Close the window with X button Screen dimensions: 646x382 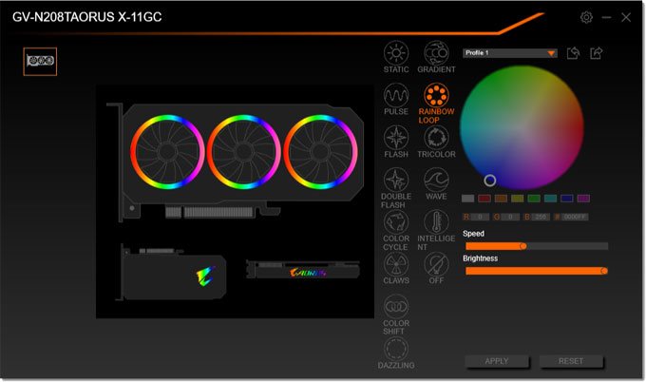click(626, 17)
